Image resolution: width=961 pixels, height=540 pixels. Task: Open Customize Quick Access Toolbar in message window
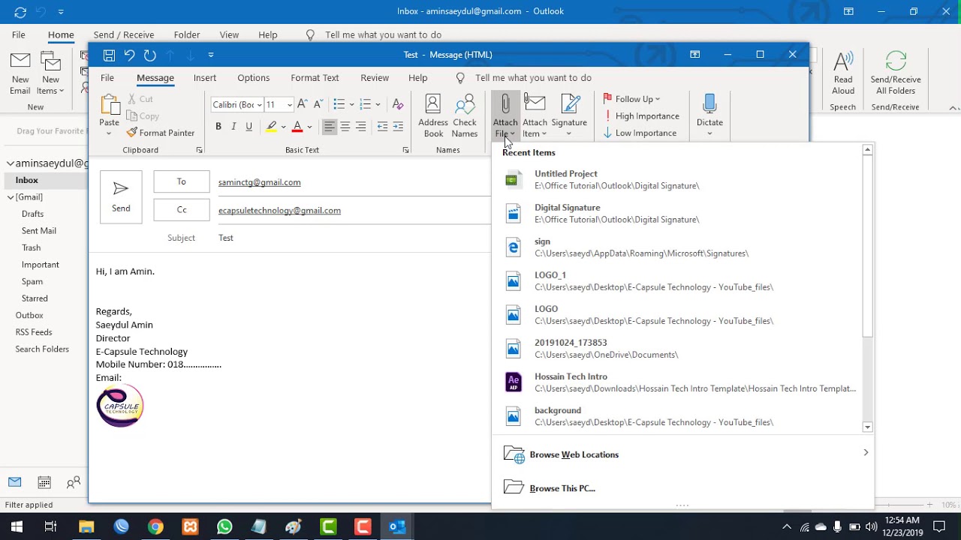211,55
